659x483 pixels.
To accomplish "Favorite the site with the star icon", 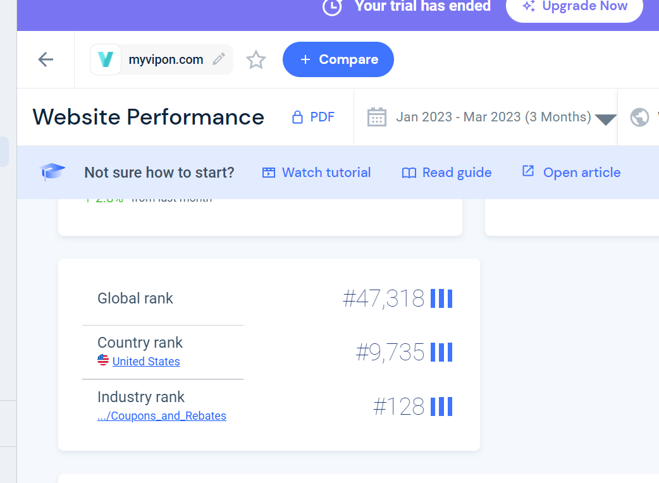I will [x=256, y=59].
